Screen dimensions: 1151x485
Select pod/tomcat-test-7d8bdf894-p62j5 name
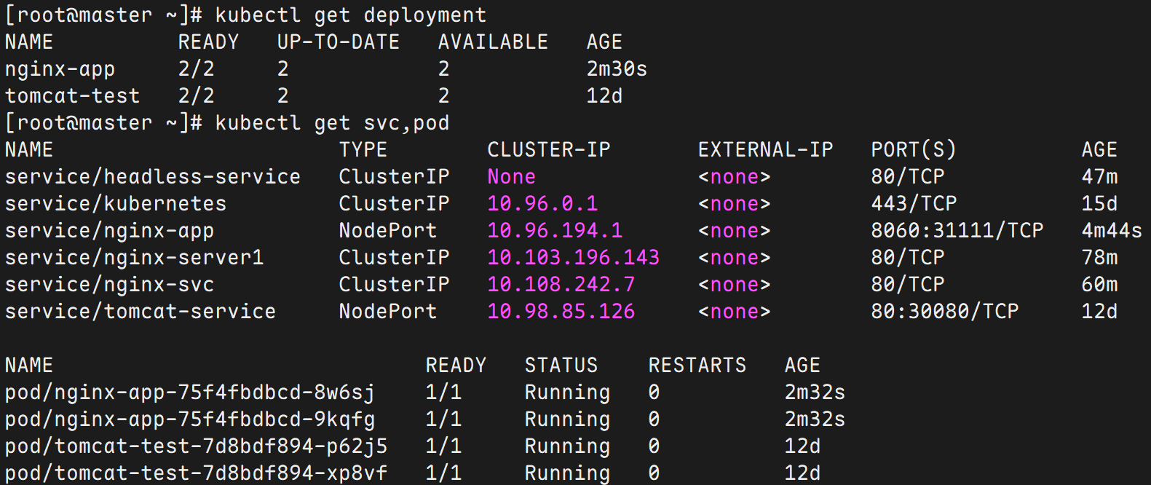197,446
